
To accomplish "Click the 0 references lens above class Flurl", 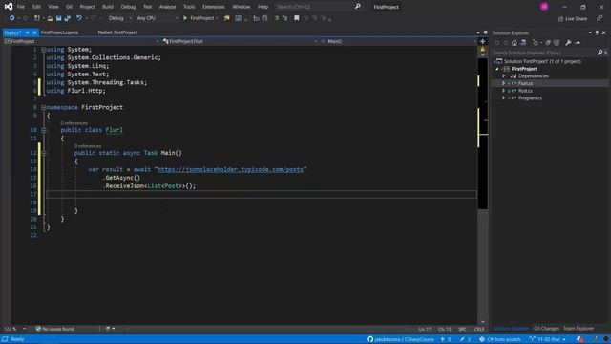I will (x=74, y=123).
